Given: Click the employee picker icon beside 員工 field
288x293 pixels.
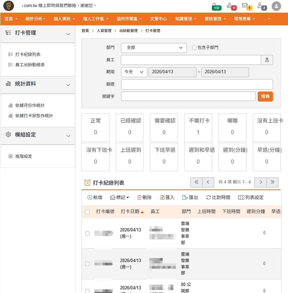Looking at the screenshot, I should tap(267, 60).
